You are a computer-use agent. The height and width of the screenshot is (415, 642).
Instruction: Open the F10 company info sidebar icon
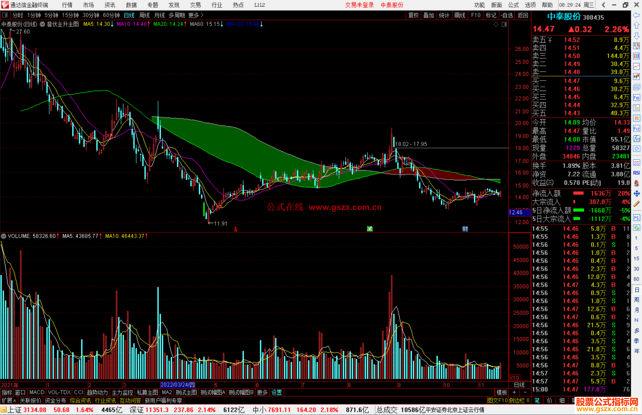coord(636,98)
